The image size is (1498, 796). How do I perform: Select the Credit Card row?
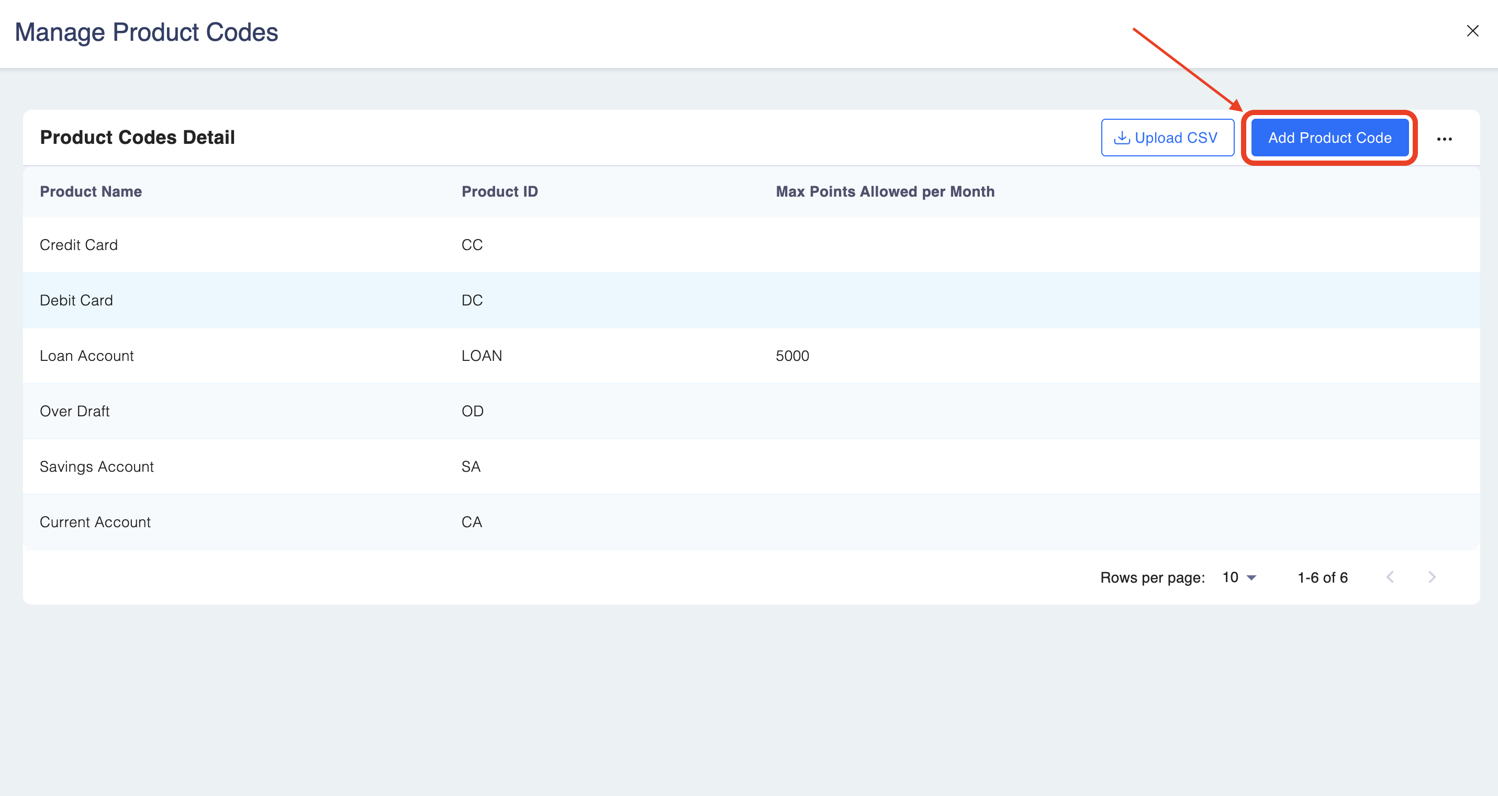(79, 245)
